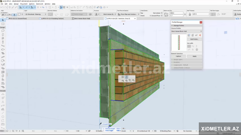
Task: Select the Marquee tool in the toolbox
Action: [3, 24]
